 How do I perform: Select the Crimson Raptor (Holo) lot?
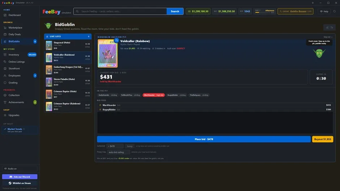pos(68,94)
